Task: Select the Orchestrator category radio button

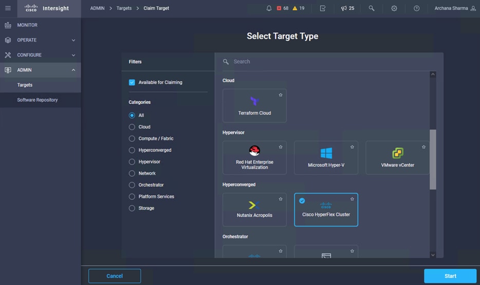Action: pos(132,185)
